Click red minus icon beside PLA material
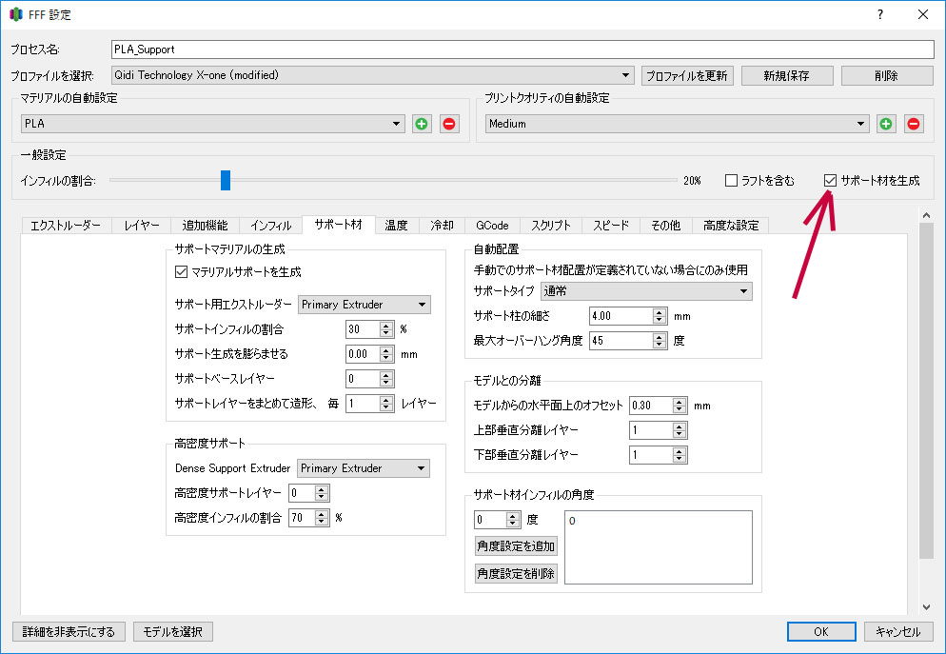The image size is (946, 654). pyautogui.click(x=448, y=124)
